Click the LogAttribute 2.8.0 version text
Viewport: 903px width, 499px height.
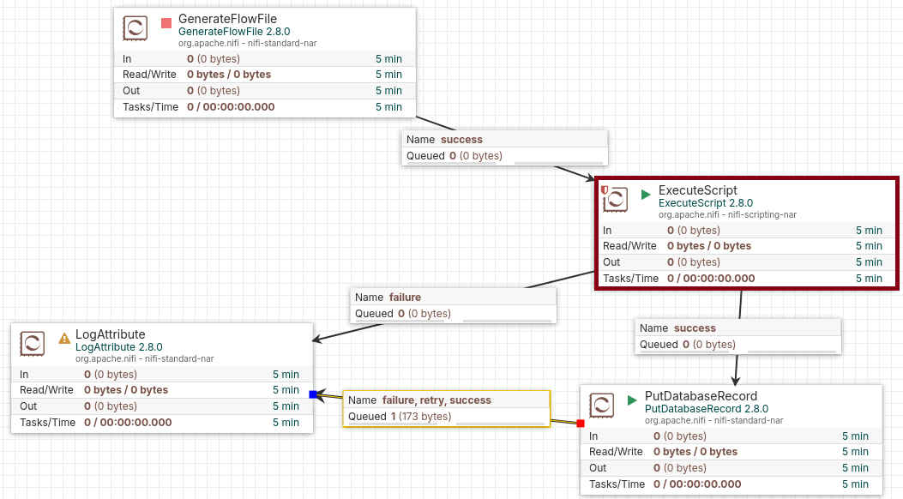click(x=118, y=347)
